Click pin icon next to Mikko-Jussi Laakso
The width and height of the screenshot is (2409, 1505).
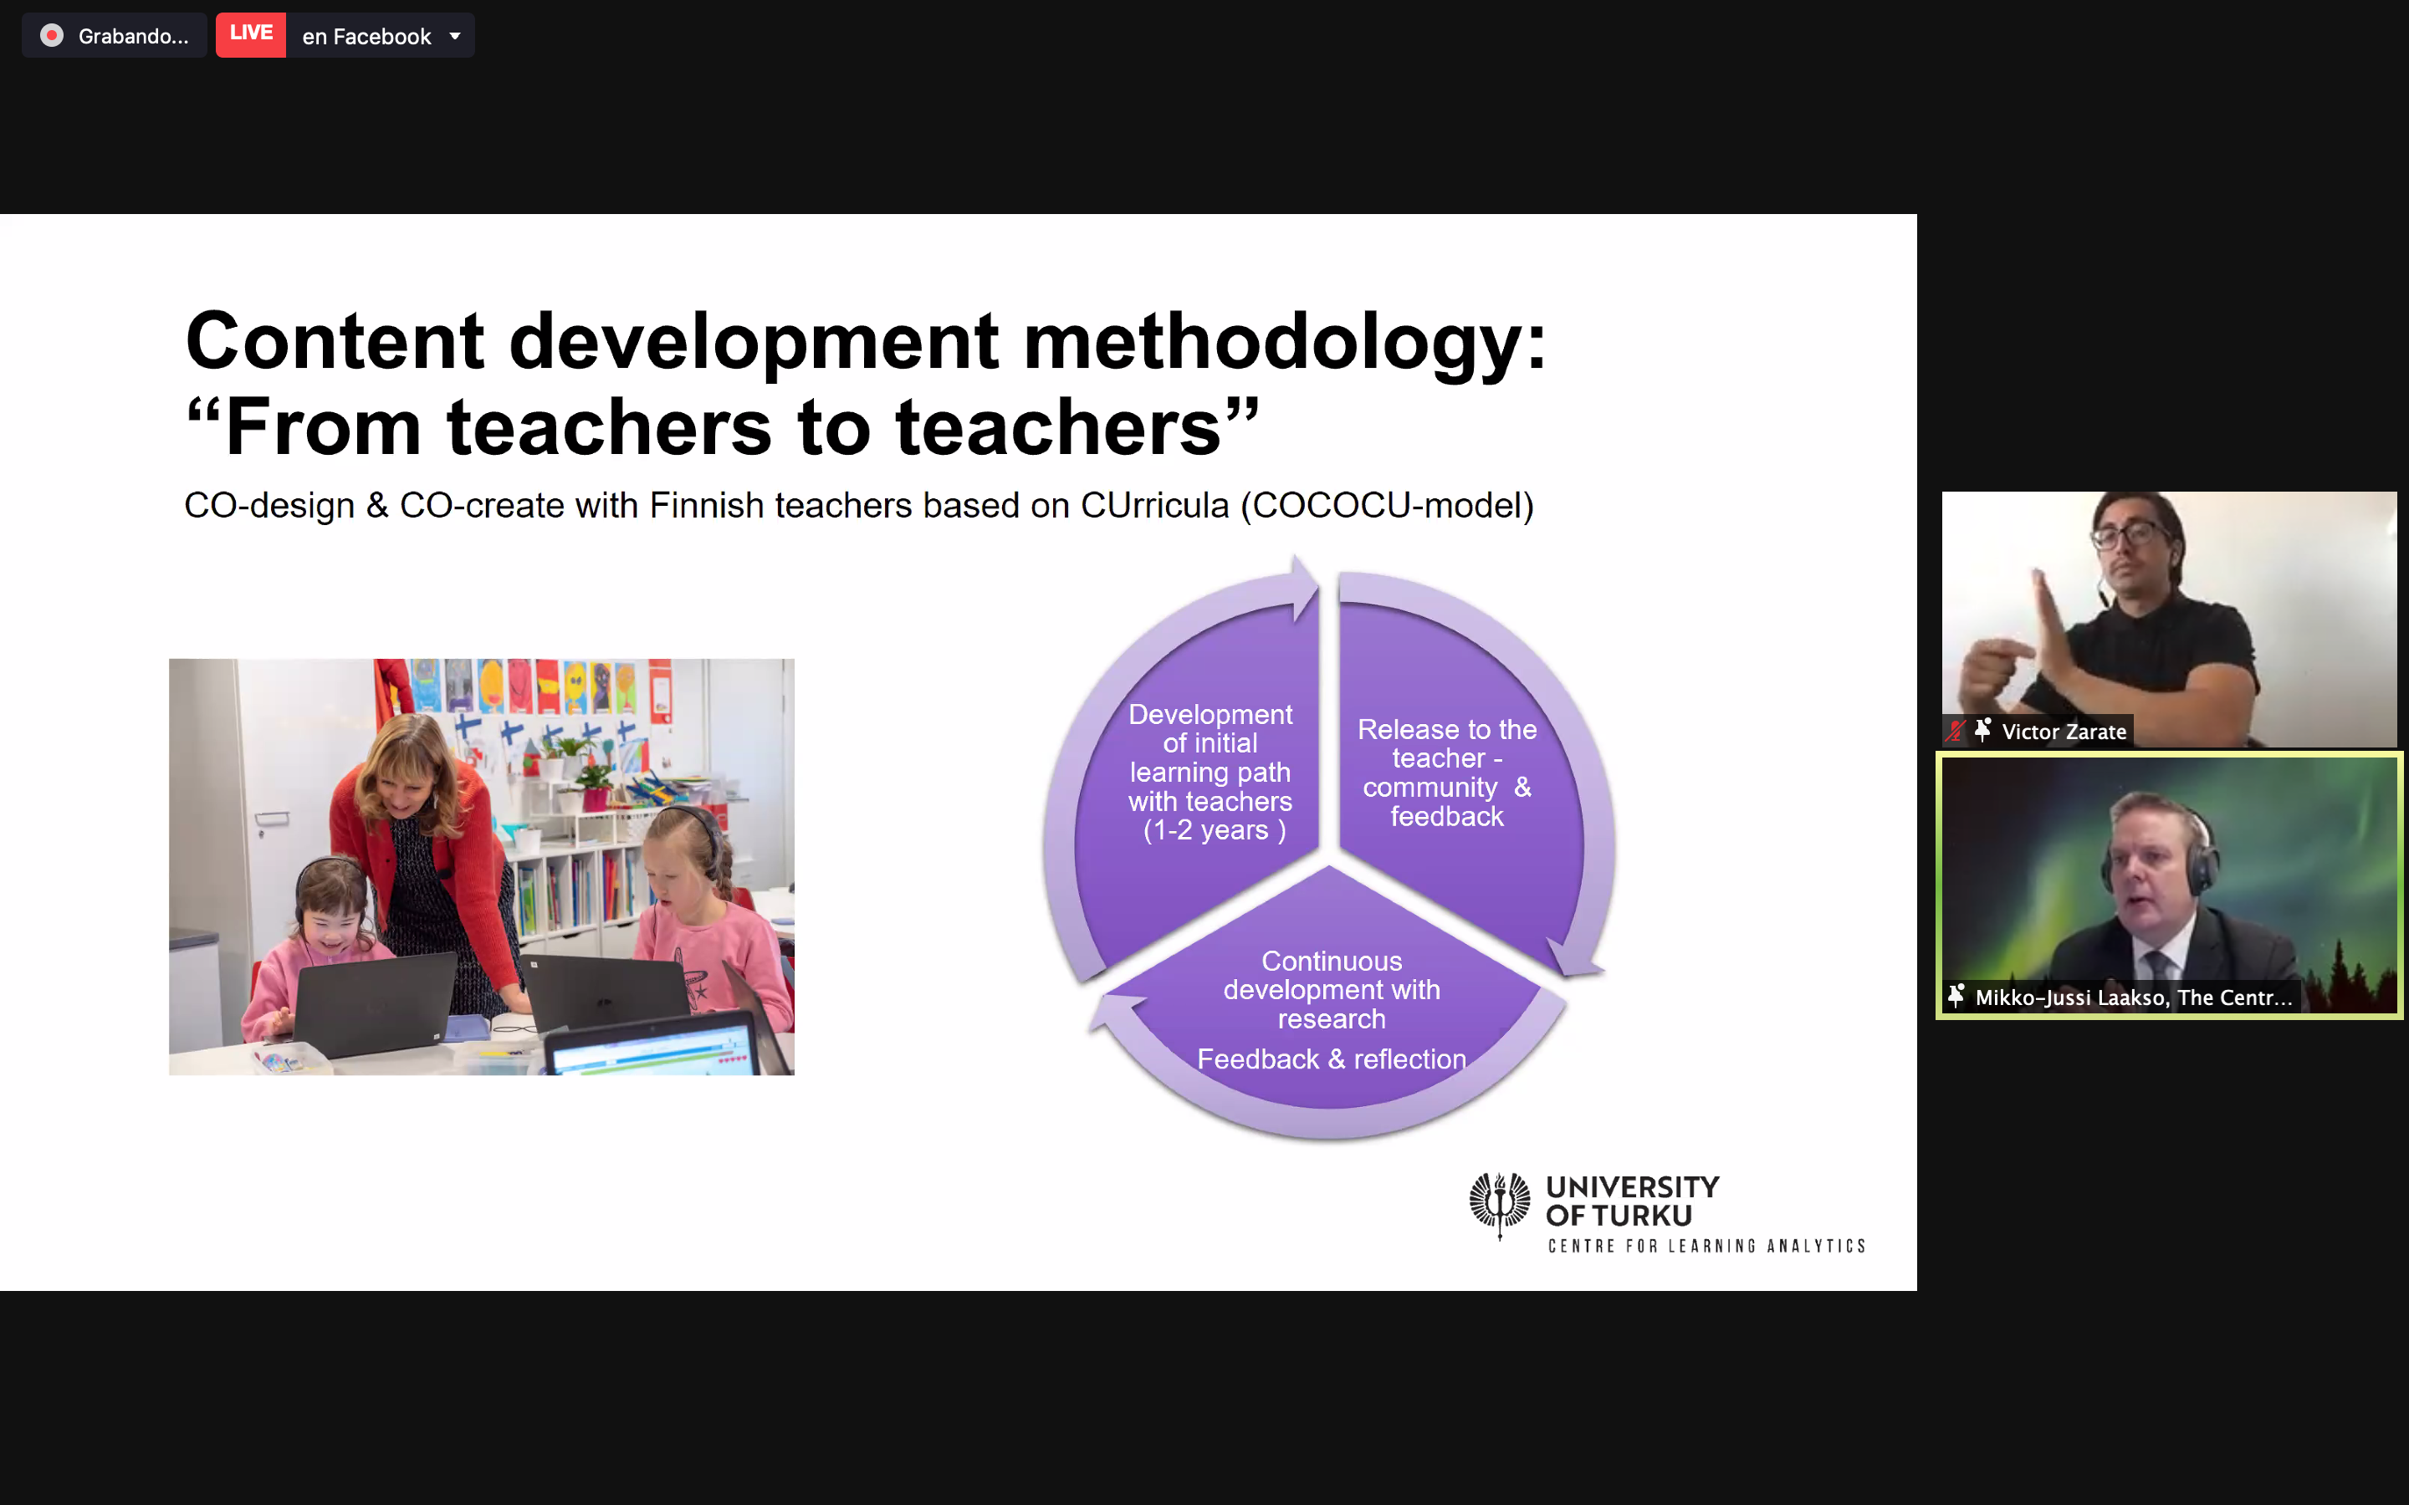1956,995
